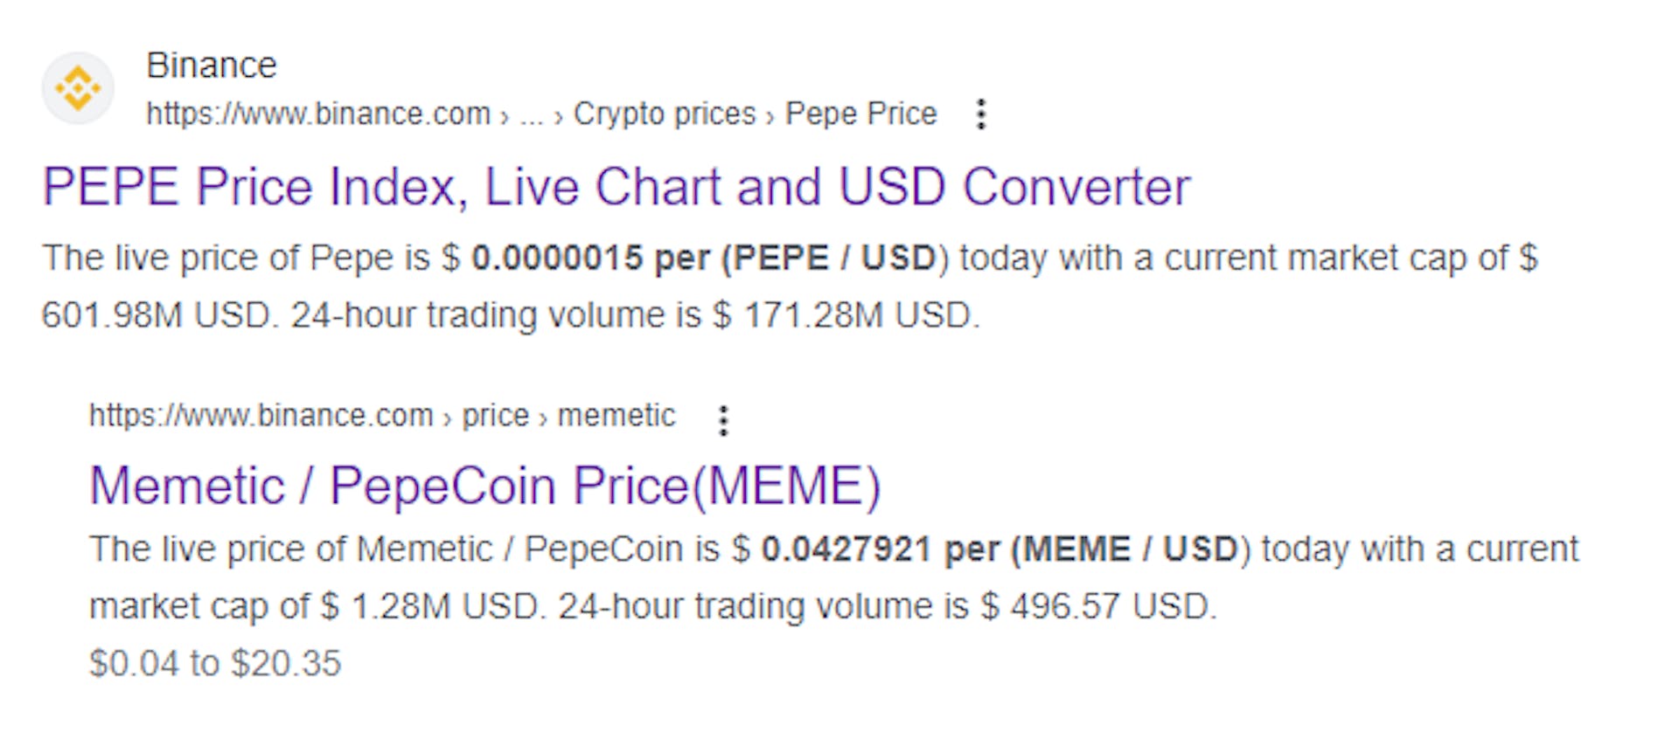Click bold text 0.0427921 per (MEME / USD)
The width and height of the screenshot is (1679, 746).
[x=1000, y=549]
